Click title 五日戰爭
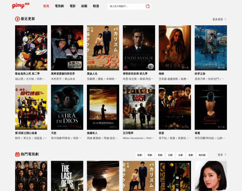The image size is (242, 191). pyautogui.click(x=128, y=133)
